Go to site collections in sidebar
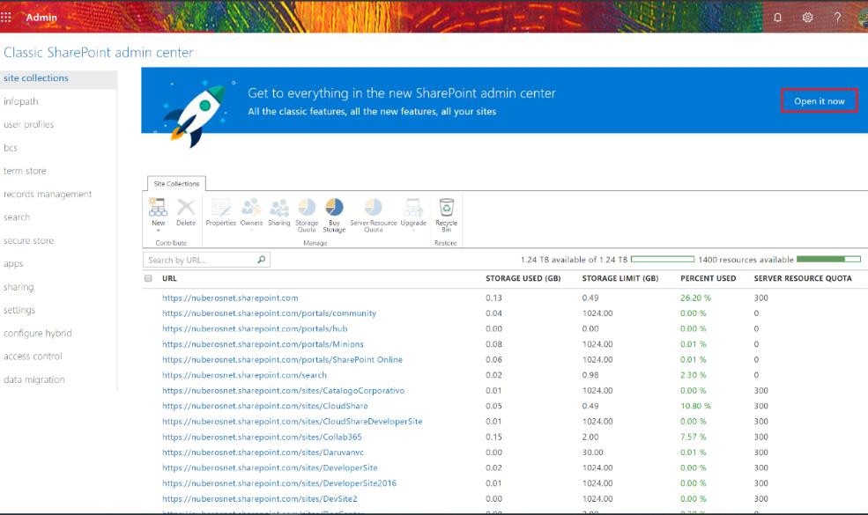Screen dimensions: 868x515 (x=36, y=78)
